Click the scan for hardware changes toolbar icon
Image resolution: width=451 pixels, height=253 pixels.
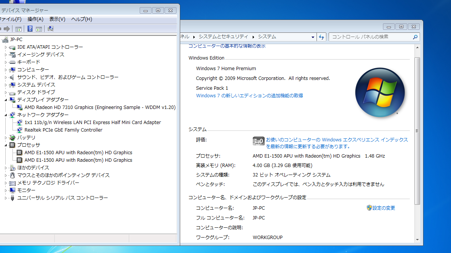click(x=51, y=29)
